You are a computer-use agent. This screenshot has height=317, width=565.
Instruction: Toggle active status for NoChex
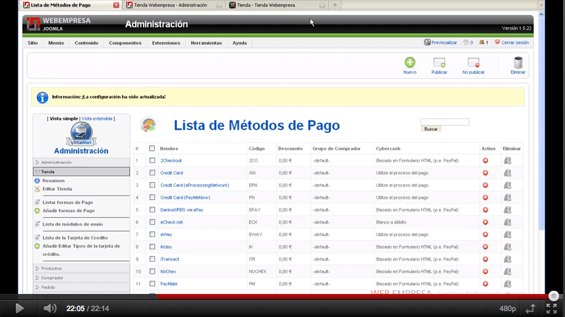[485, 272]
